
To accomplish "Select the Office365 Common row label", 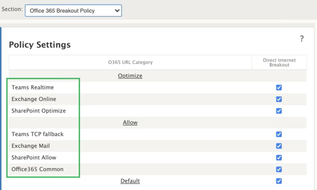I will pyautogui.click(x=37, y=169).
